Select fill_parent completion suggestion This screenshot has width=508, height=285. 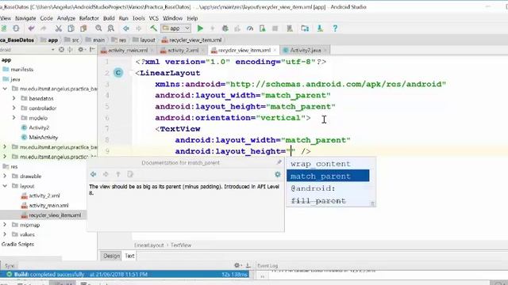tap(318, 201)
